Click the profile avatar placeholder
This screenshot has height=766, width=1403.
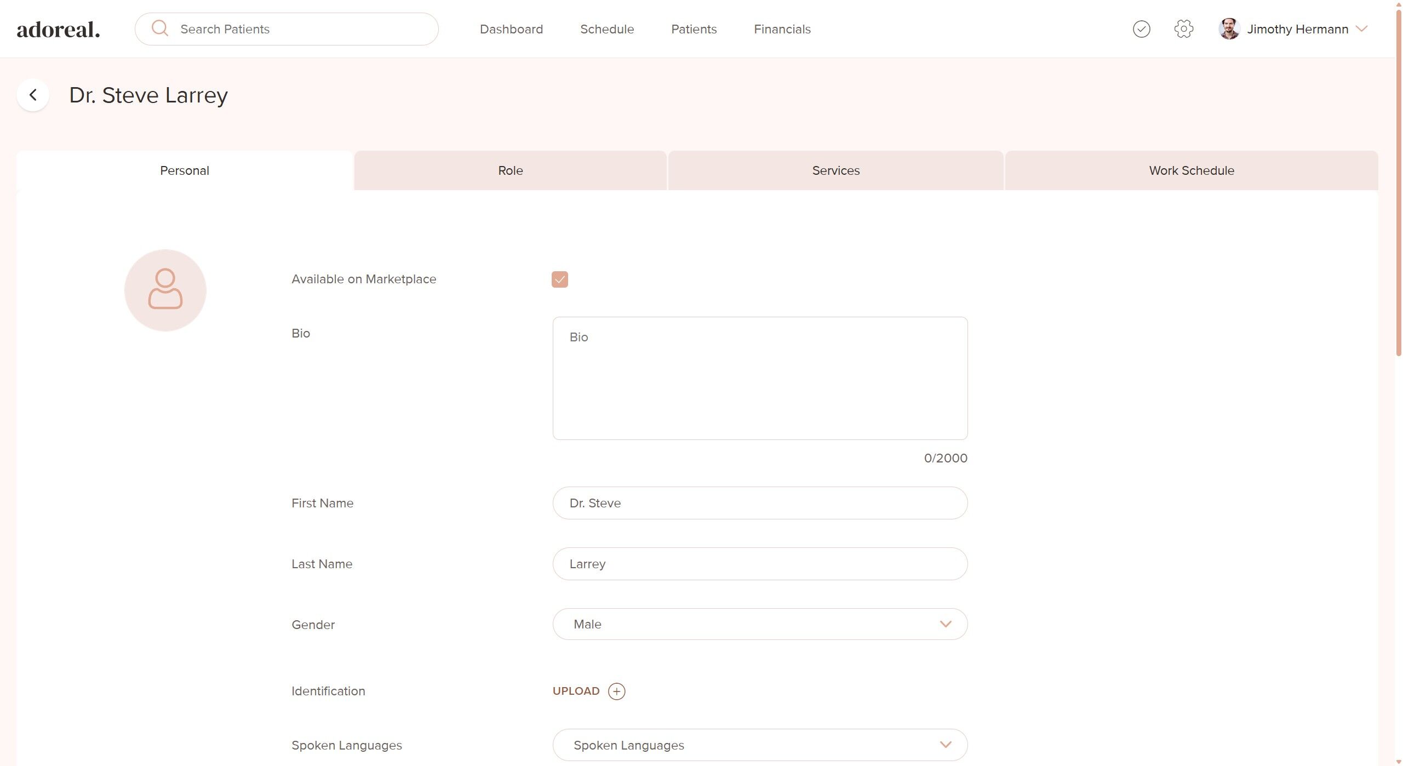[165, 290]
